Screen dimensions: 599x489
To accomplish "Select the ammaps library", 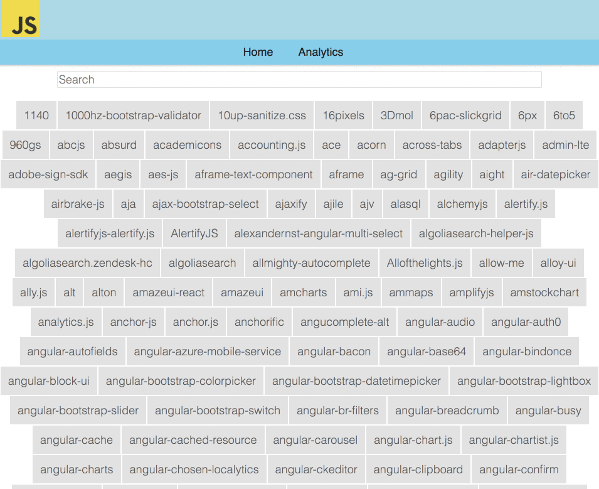I will (x=411, y=292).
